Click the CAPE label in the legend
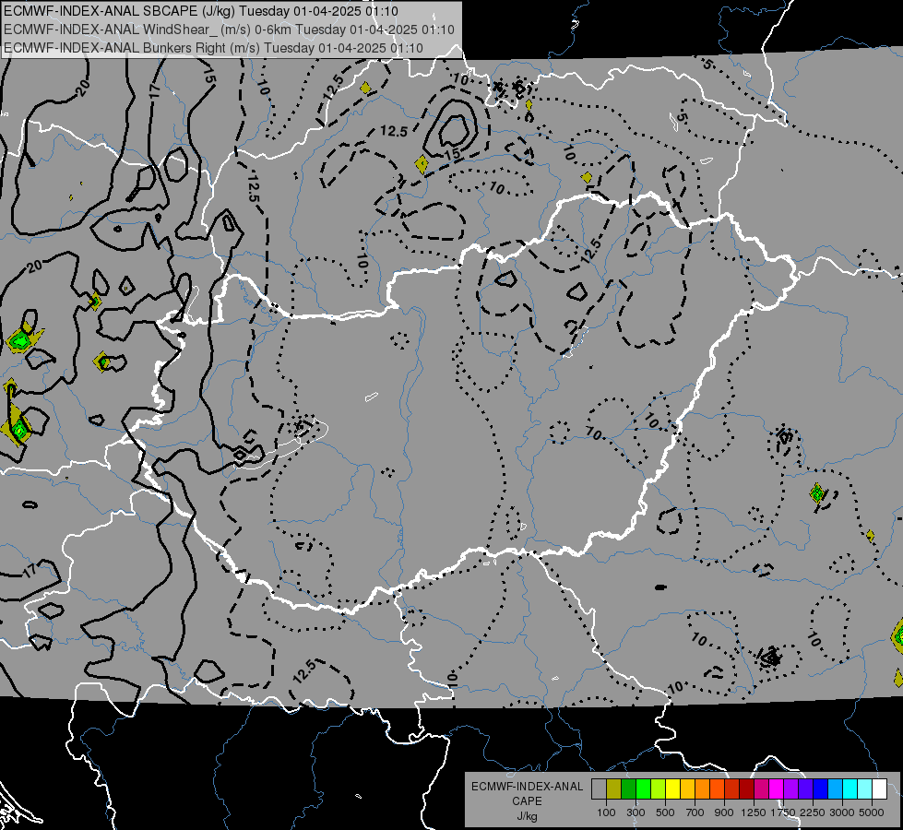Viewport: 903px width, 830px height. click(527, 801)
